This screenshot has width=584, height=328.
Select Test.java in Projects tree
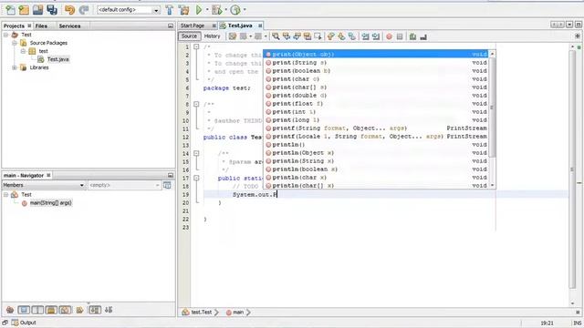57,59
